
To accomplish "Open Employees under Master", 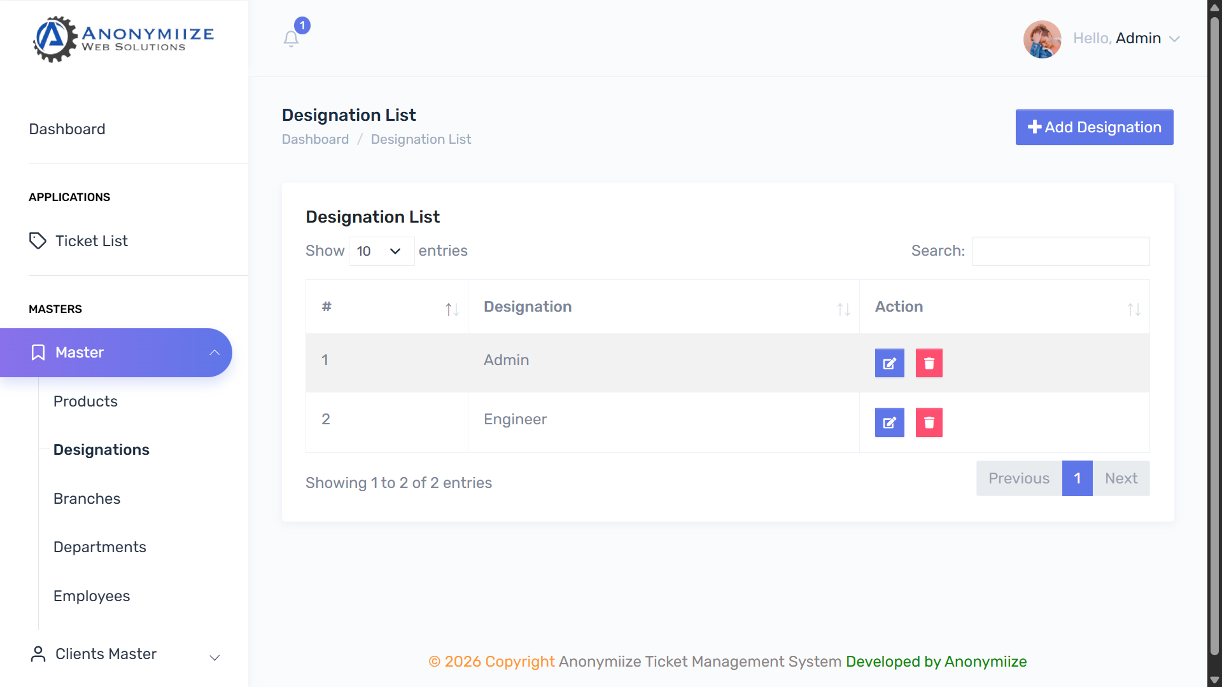I will coord(91,596).
